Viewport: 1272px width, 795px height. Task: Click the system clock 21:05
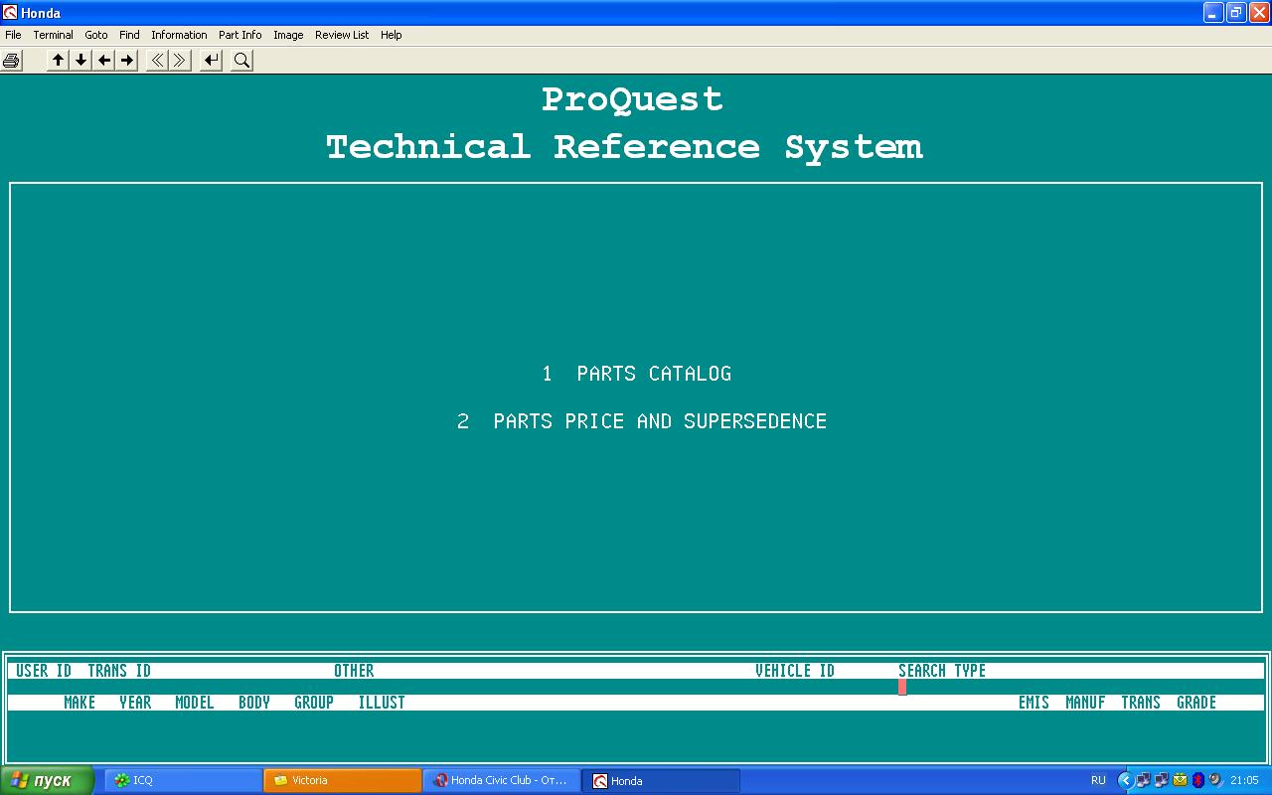tap(1244, 780)
